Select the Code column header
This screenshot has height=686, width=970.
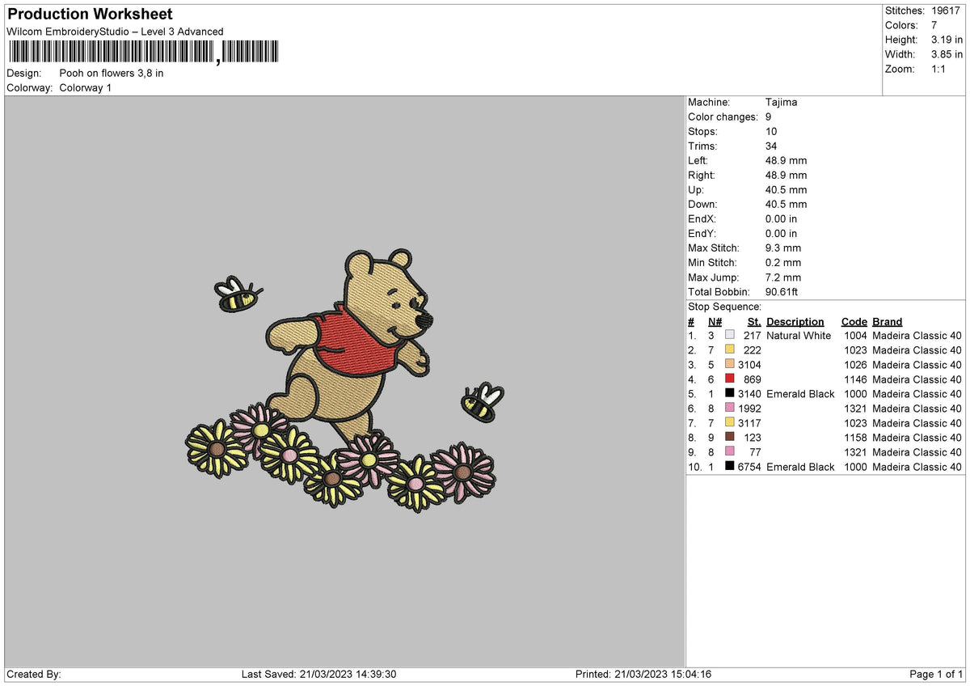854,321
